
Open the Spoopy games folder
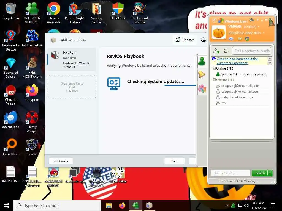click(96, 13)
